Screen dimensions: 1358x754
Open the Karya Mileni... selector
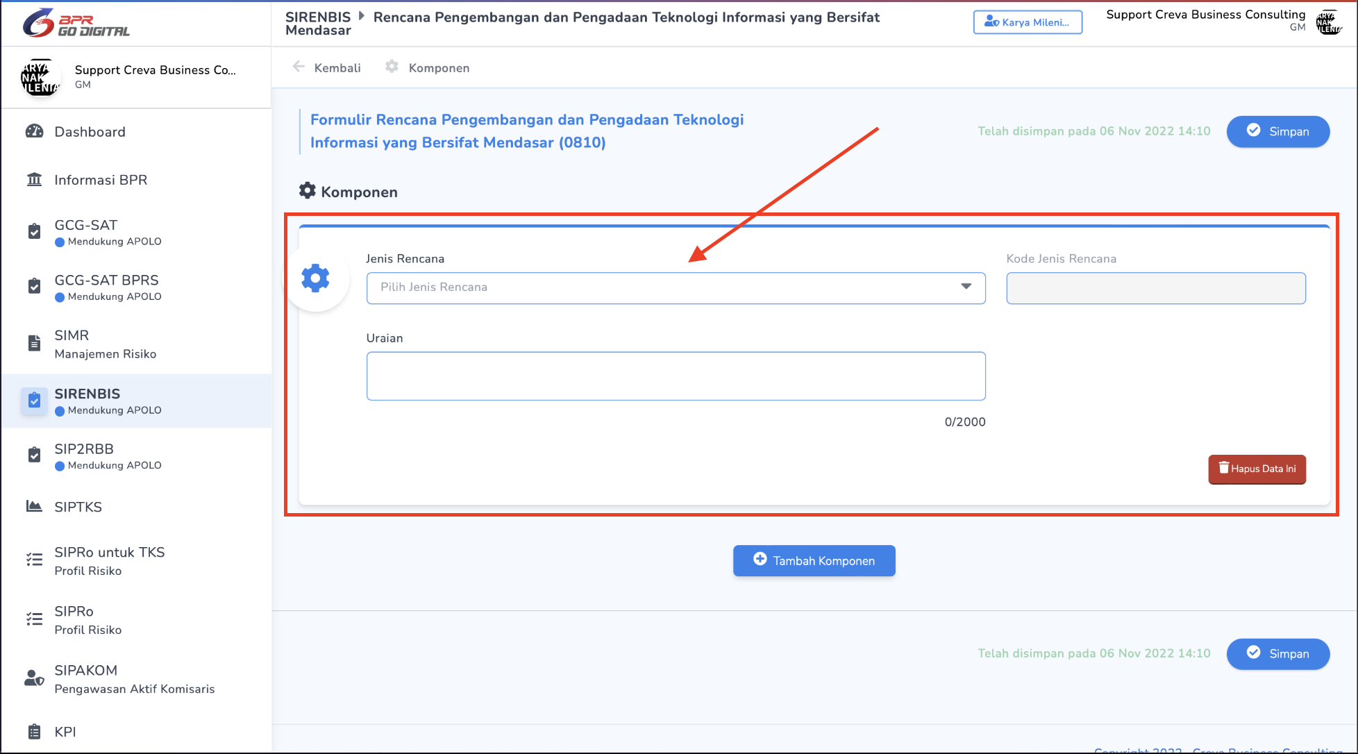click(1028, 22)
